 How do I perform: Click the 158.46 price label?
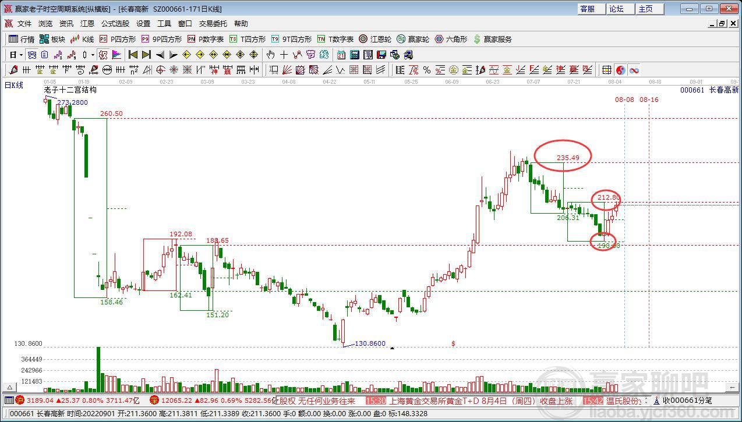[x=112, y=302]
